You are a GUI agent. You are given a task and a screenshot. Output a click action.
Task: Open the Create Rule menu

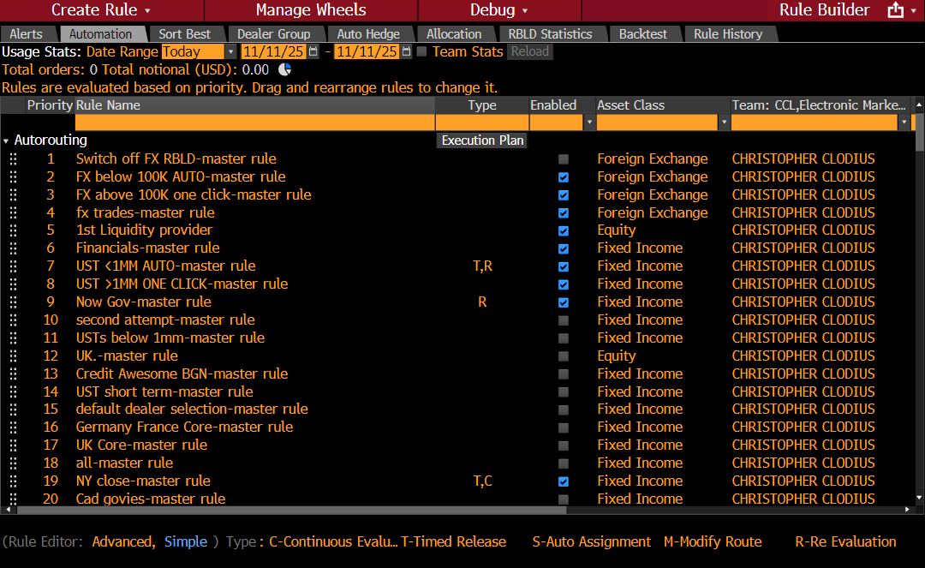100,10
